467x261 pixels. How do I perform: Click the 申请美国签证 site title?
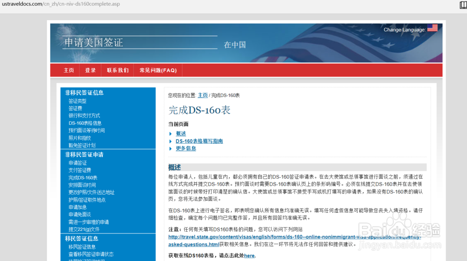94,43
